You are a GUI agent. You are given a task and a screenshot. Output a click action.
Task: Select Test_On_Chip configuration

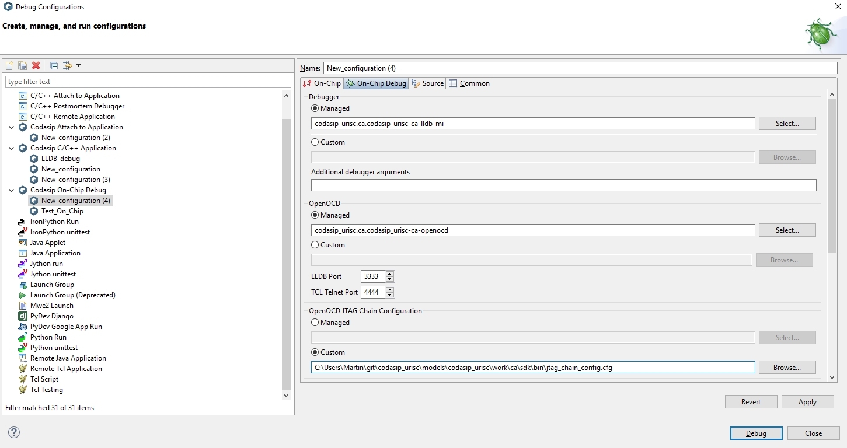tap(62, 211)
